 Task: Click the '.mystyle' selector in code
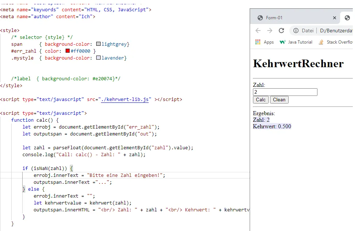point(22,58)
